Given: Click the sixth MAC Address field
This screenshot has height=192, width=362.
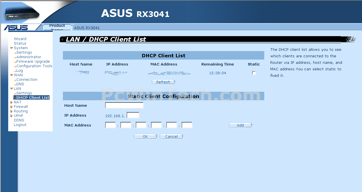Looking at the screenshot, I should coord(187,125).
